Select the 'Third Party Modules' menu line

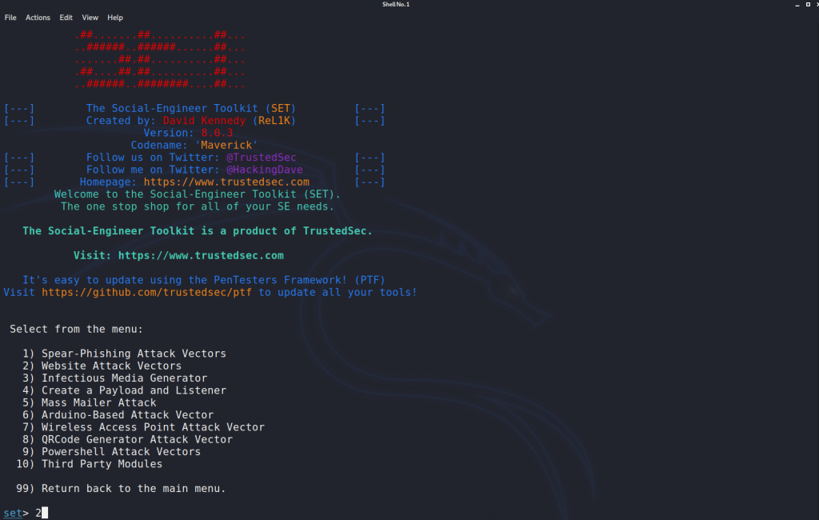[x=90, y=464]
